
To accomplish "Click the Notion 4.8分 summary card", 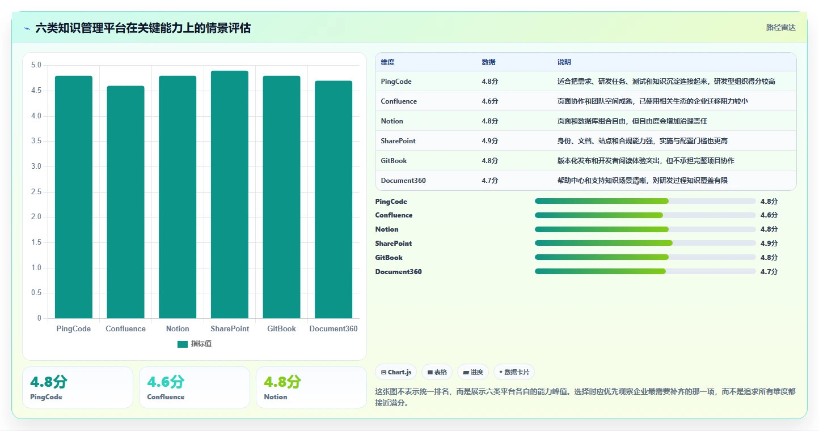I will pyautogui.click(x=311, y=387).
